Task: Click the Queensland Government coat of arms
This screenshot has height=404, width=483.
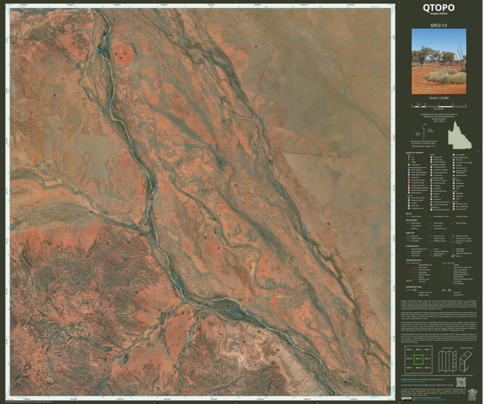Action: point(472,395)
